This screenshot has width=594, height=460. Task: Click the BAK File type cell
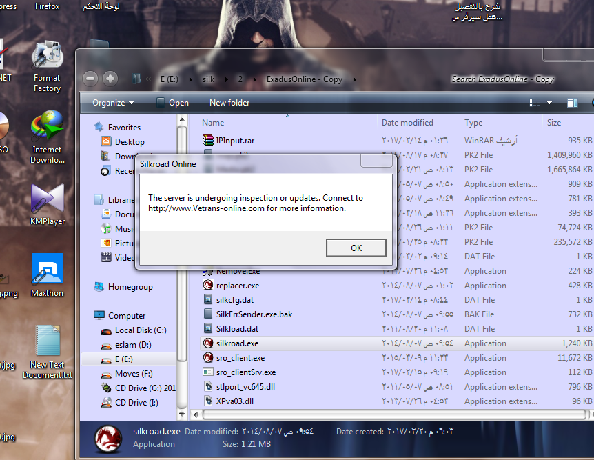(x=479, y=314)
